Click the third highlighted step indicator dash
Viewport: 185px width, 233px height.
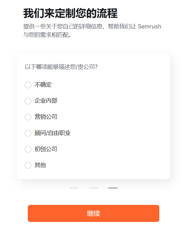(x=113, y=188)
